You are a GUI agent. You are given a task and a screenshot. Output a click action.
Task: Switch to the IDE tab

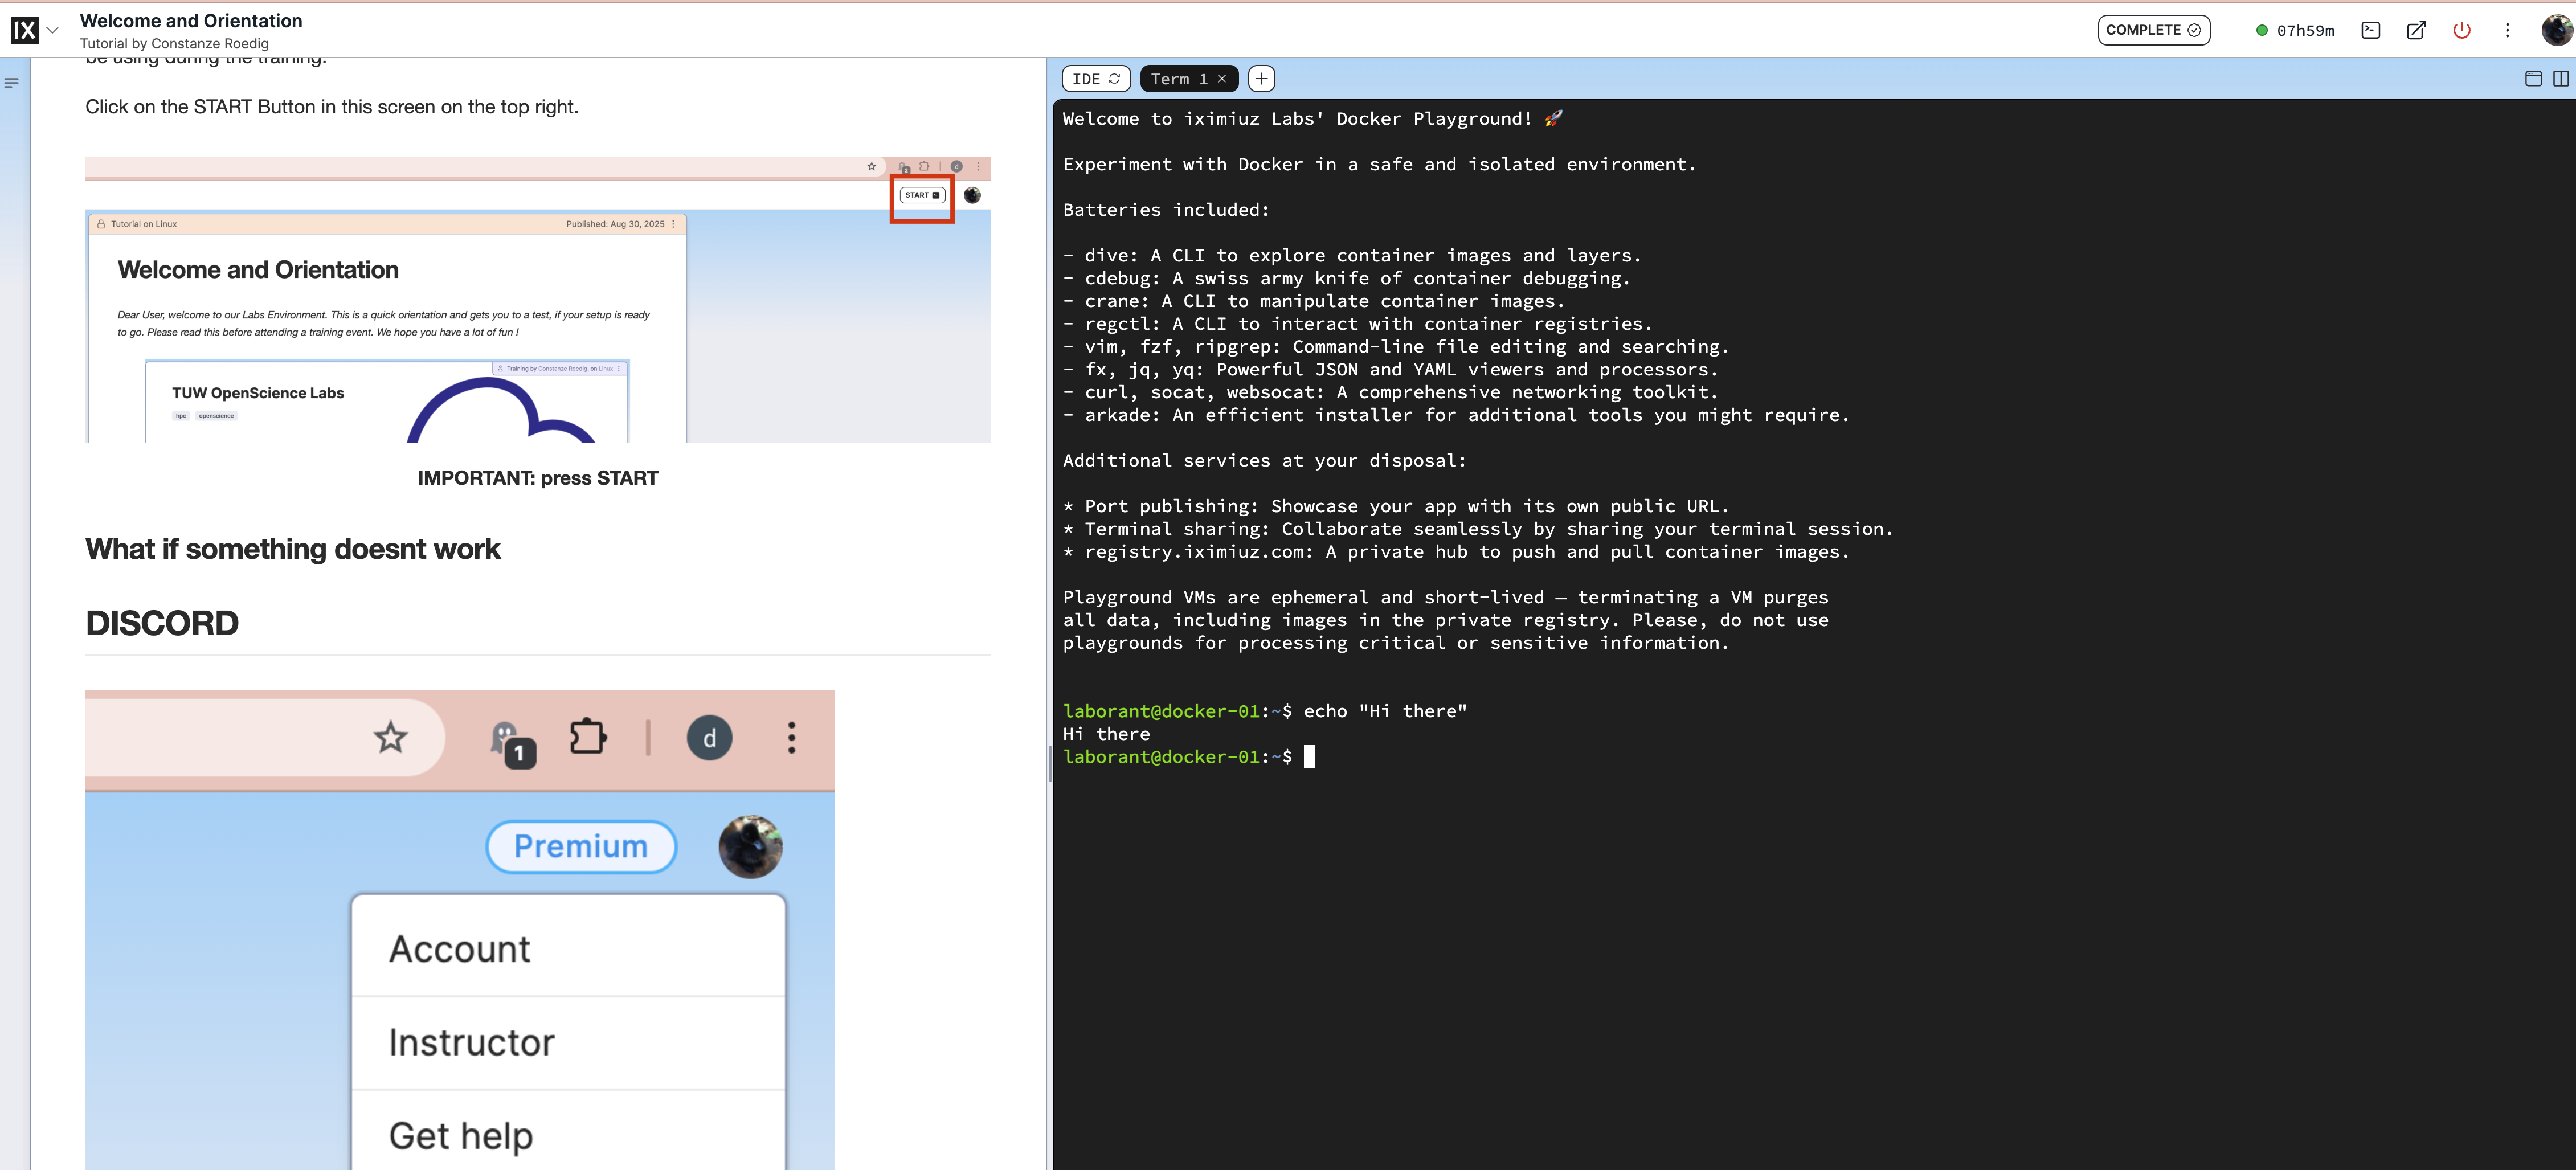(1086, 79)
